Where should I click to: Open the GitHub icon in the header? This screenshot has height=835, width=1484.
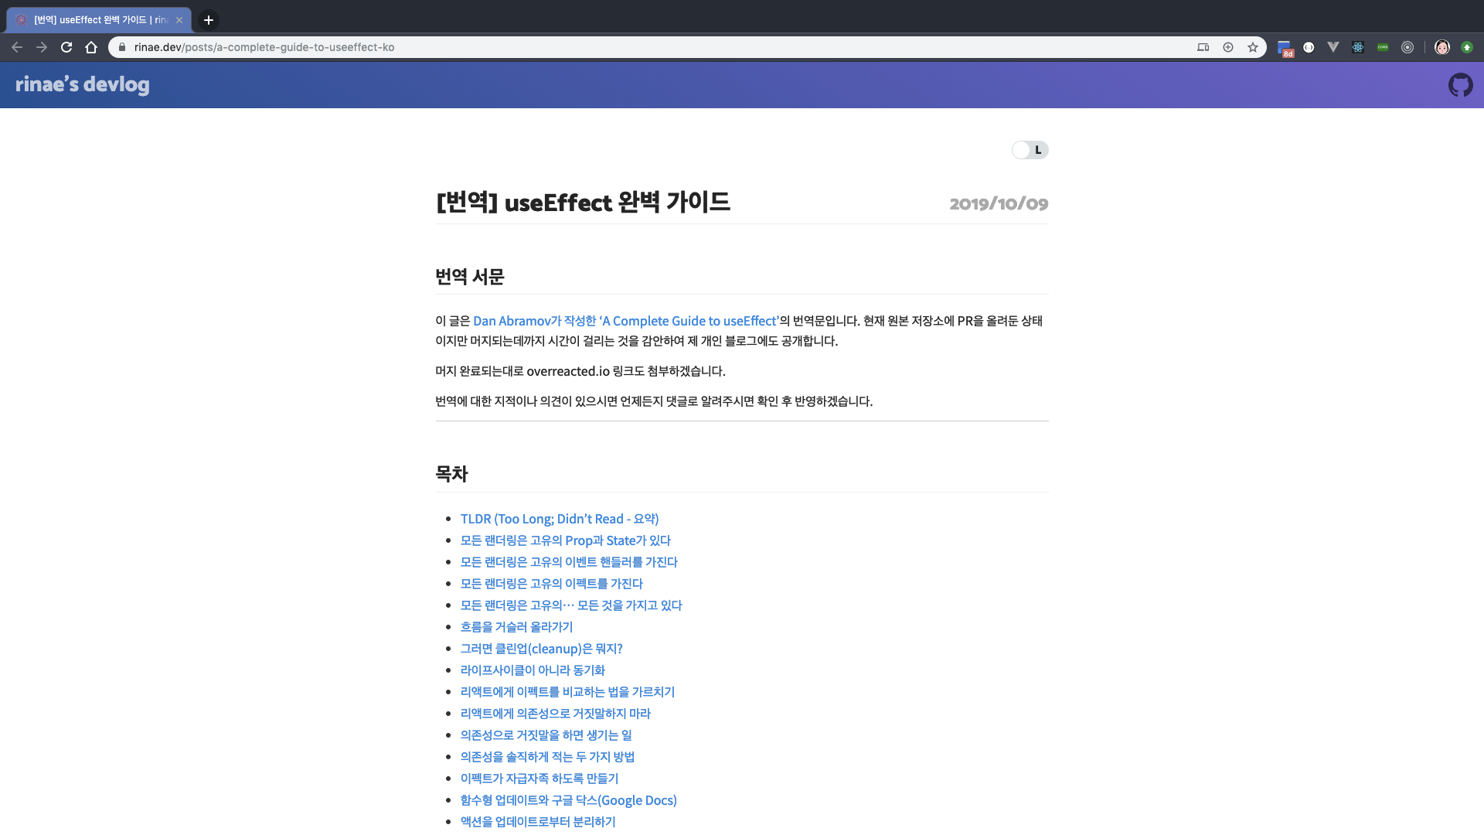(x=1460, y=85)
